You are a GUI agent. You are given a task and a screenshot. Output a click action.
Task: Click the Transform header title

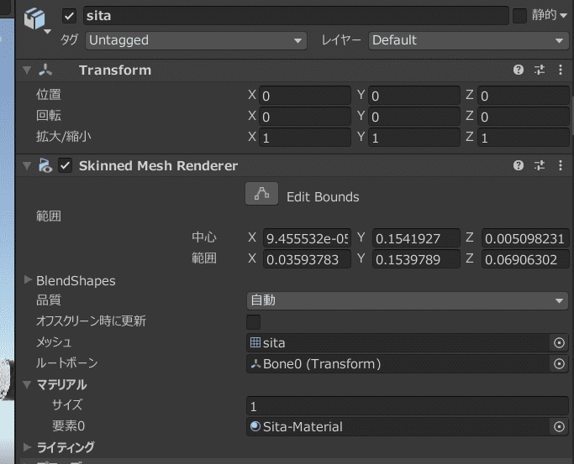pyautogui.click(x=115, y=70)
